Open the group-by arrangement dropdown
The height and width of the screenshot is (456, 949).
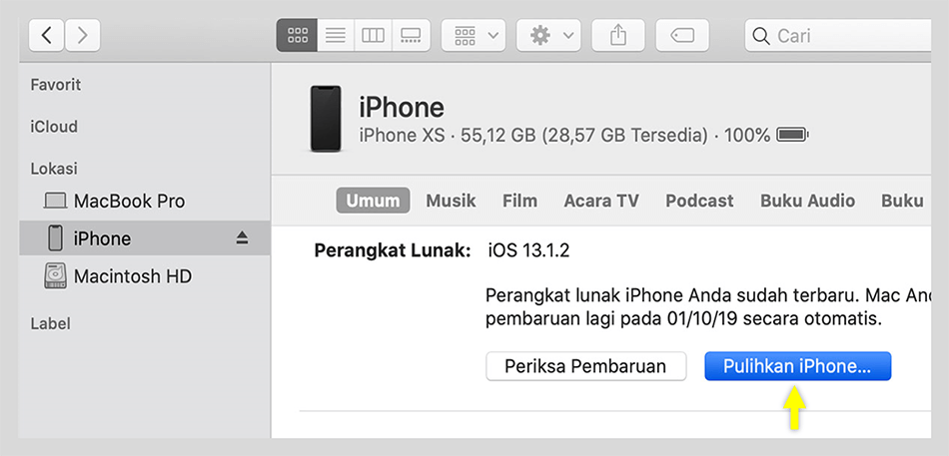(x=474, y=36)
